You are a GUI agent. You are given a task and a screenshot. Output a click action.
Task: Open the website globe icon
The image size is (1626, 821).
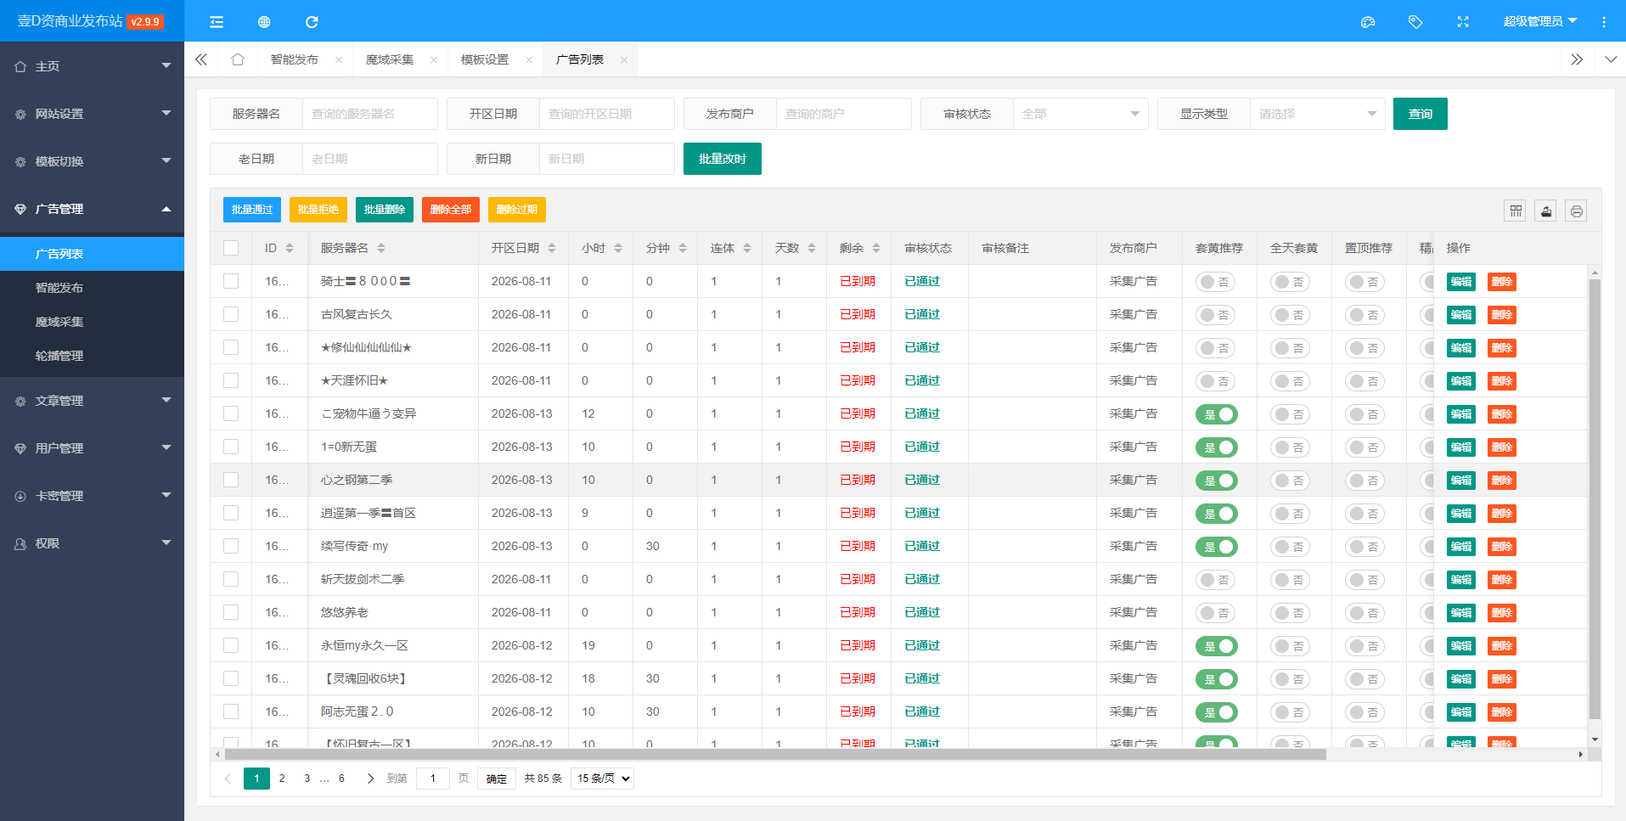[x=264, y=22]
